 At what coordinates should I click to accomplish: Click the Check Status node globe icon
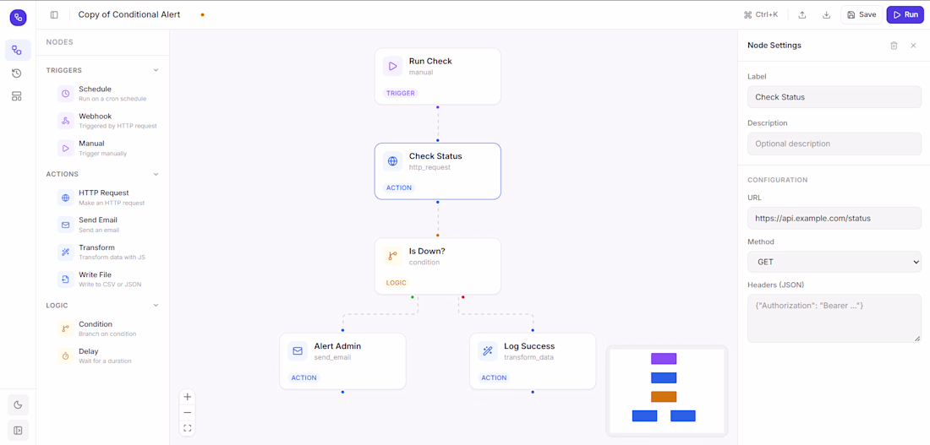click(392, 161)
